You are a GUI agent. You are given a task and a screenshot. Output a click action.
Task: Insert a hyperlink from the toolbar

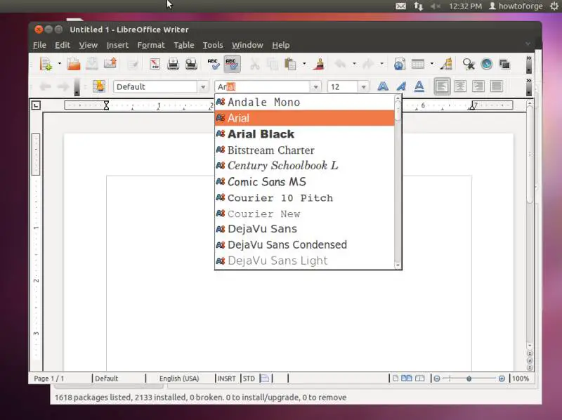pos(399,64)
